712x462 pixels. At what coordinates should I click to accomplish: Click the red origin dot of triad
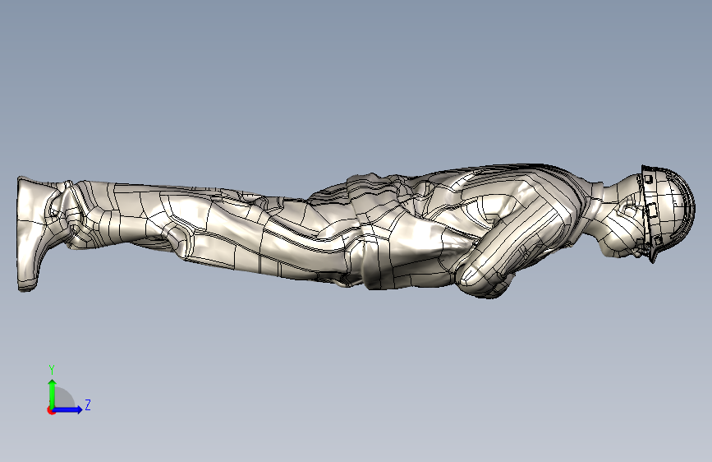coord(51,410)
